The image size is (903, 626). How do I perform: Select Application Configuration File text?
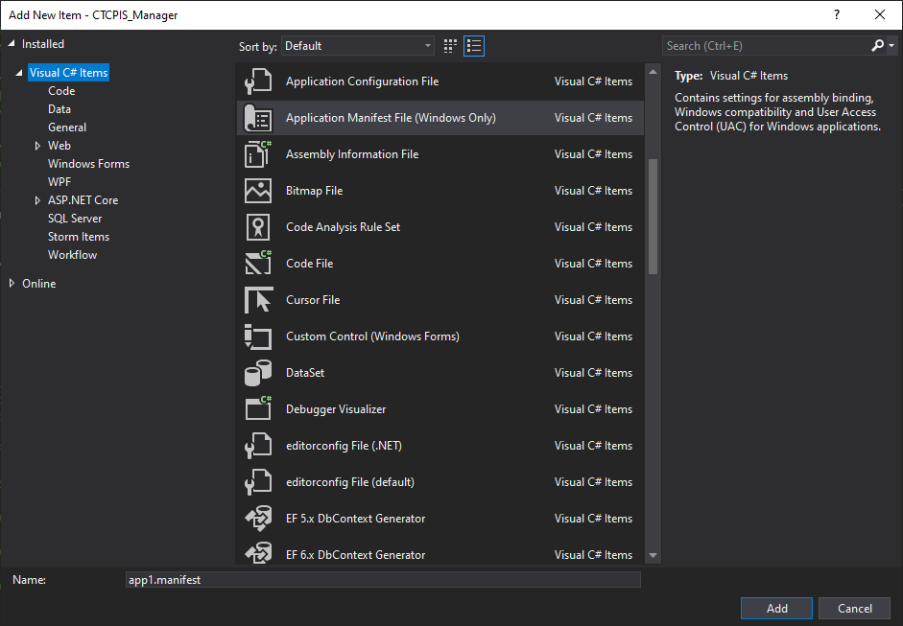(362, 81)
